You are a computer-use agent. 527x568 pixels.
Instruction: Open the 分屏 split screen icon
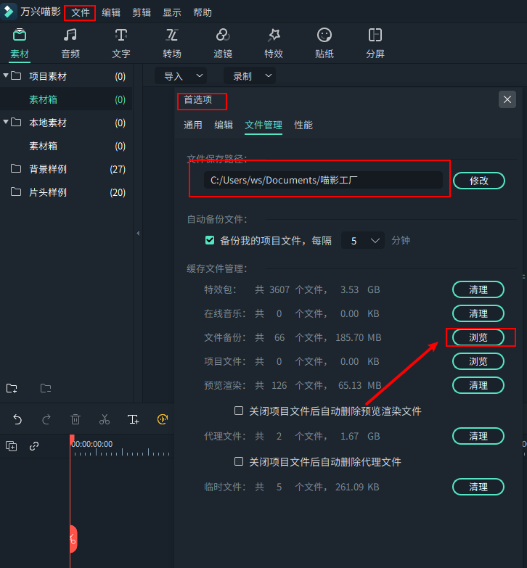click(375, 35)
